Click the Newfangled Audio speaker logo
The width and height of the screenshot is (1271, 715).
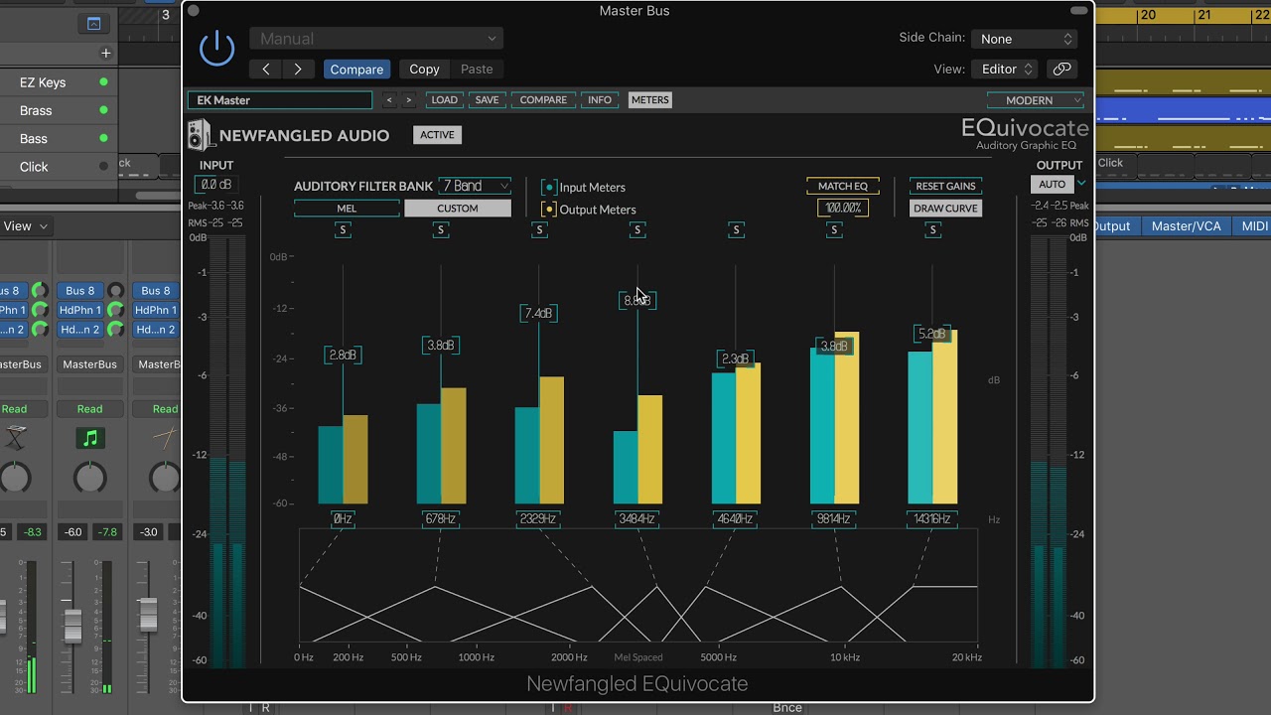click(x=200, y=135)
